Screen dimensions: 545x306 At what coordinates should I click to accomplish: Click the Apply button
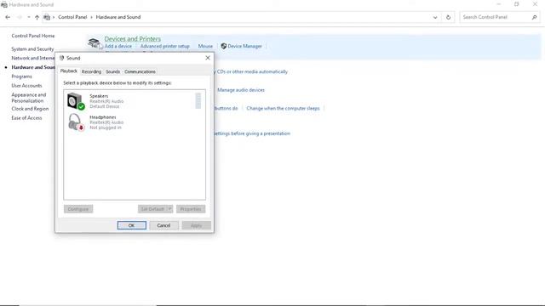coord(196,225)
